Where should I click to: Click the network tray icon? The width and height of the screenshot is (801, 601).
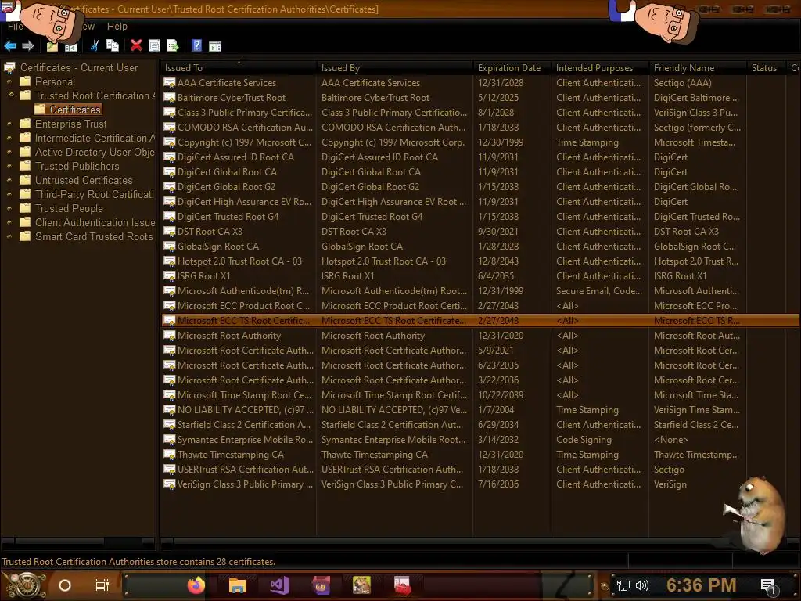[x=623, y=585]
